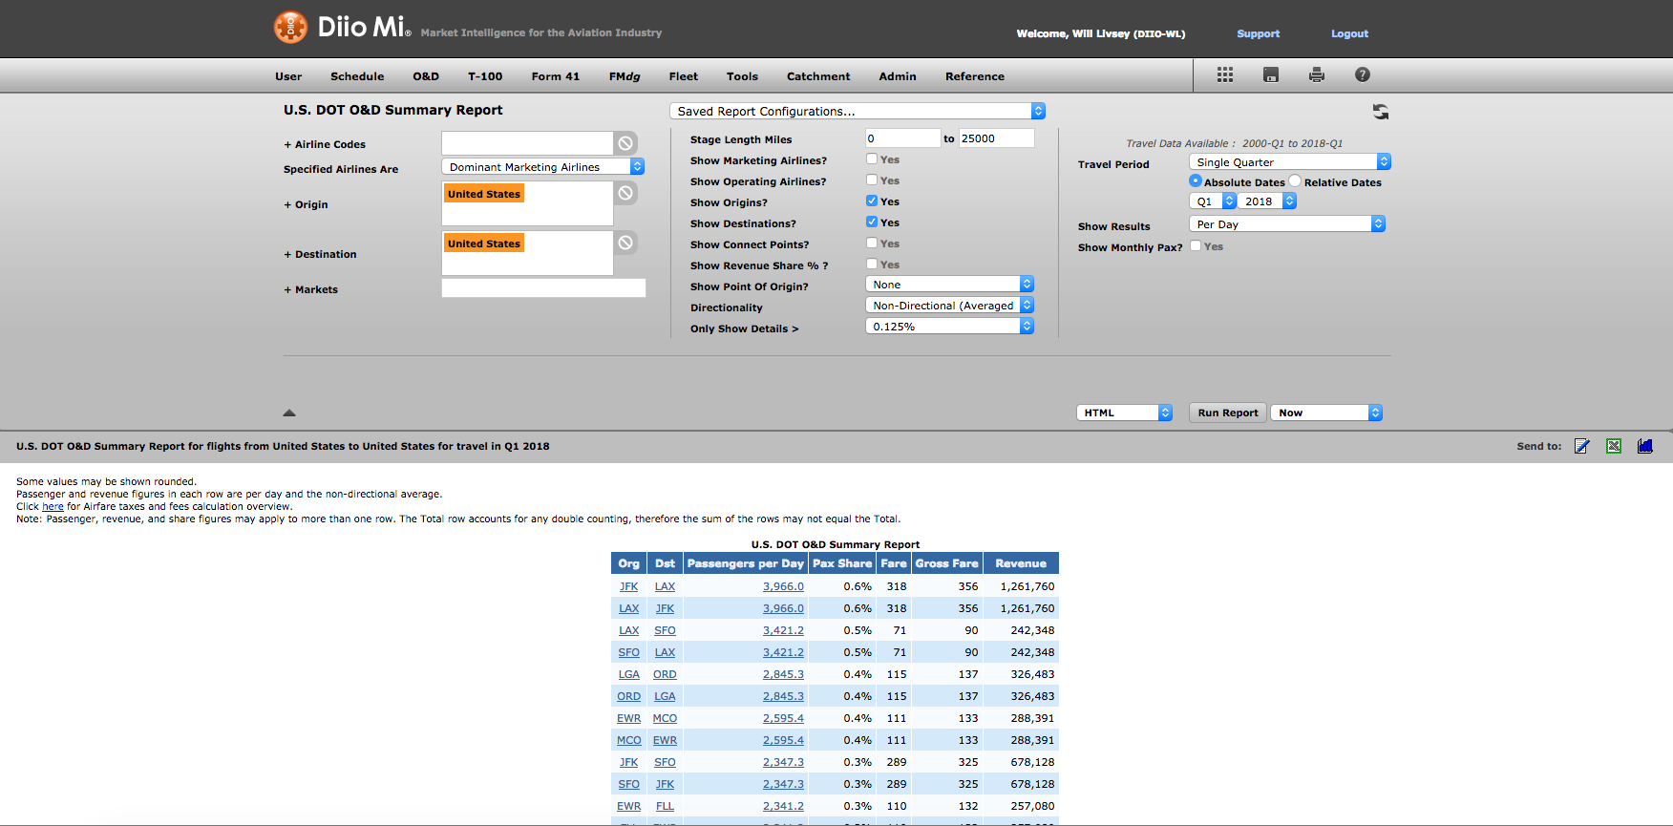Image resolution: width=1673 pixels, height=826 pixels.
Task: Click the Stage Length Miles maximum field
Action: [x=996, y=138]
